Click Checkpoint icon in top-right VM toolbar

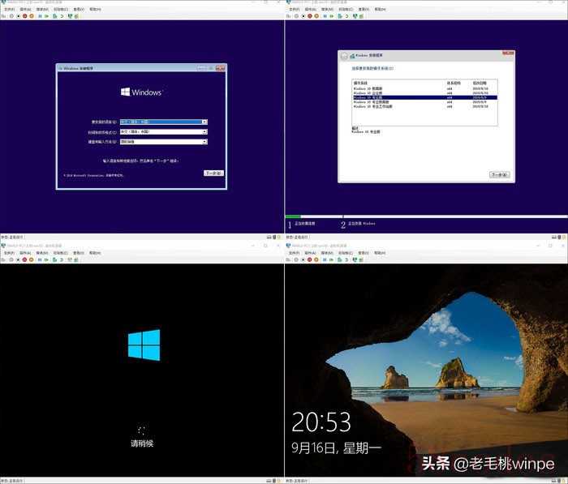point(338,15)
